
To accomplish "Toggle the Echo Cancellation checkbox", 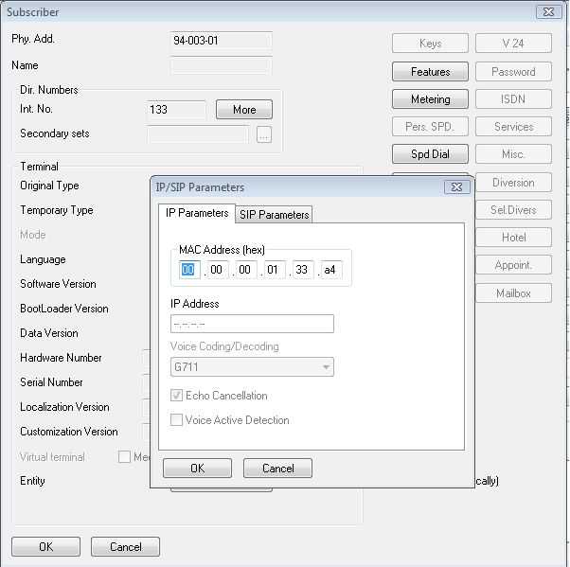I will coord(178,396).
